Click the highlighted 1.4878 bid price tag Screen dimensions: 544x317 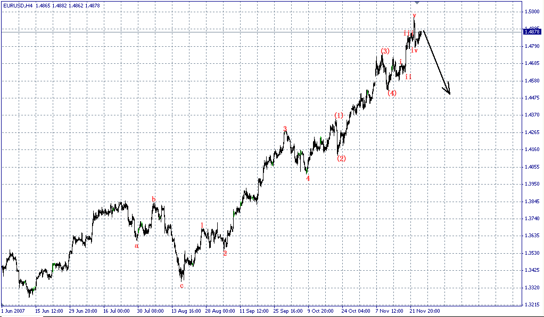pos(532,31)
